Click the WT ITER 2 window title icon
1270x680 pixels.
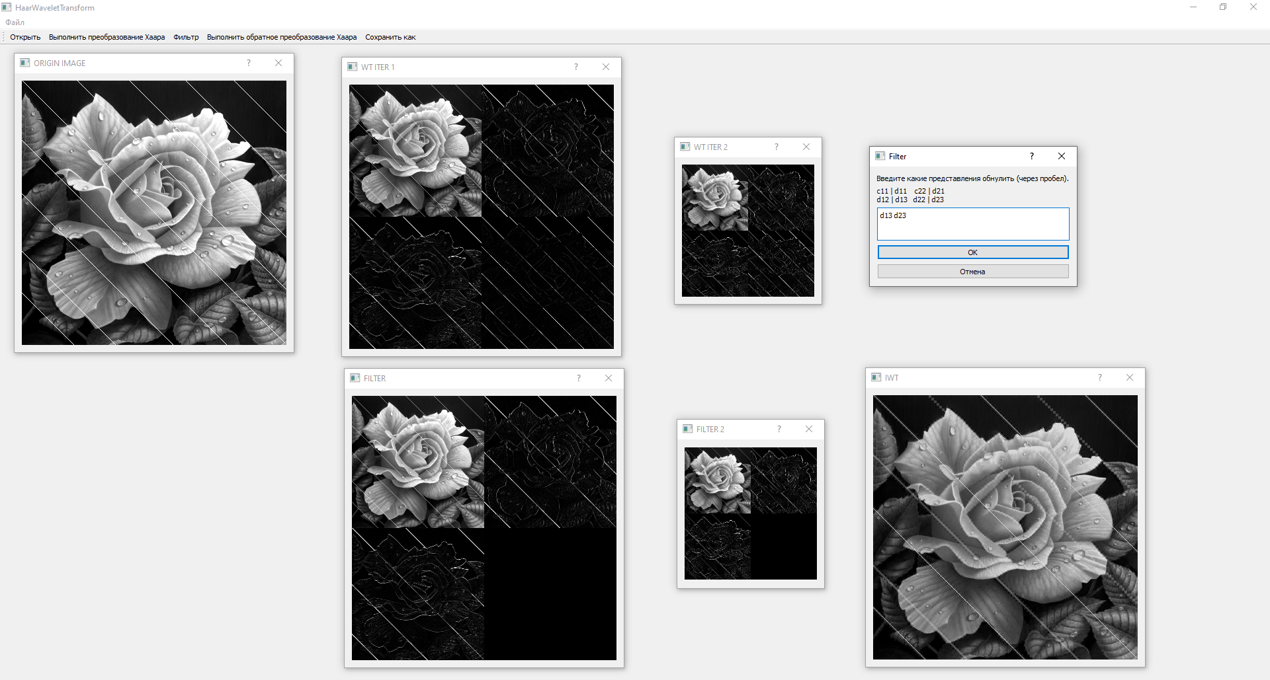click(685, 147)
